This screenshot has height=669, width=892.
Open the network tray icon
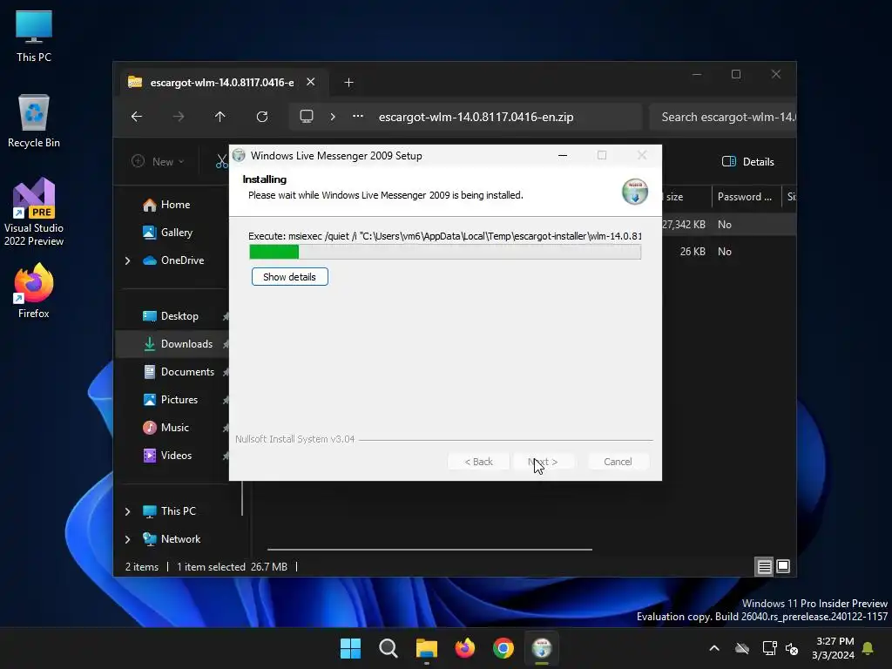(x=769, y=648)
